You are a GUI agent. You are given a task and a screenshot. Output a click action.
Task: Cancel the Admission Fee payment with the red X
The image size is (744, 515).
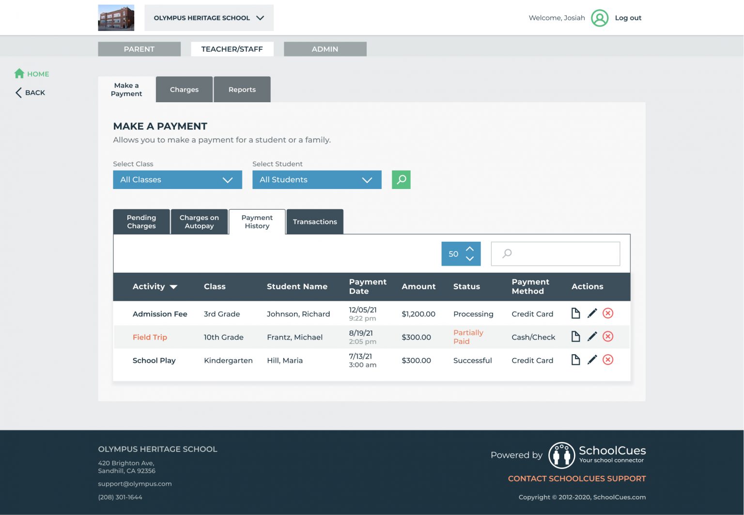click(x=608, y=313)
